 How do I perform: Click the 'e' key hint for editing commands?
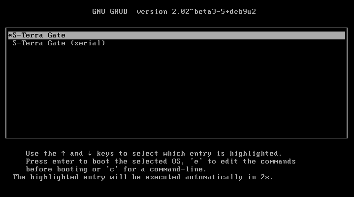point(196,162)
